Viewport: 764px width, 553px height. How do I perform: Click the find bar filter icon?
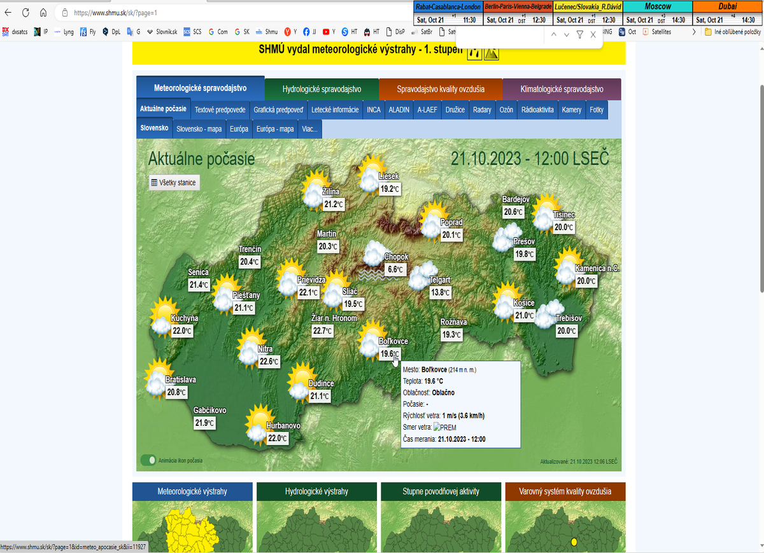(579, 35)
